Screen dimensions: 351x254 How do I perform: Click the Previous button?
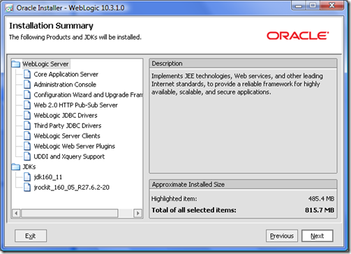pyautogui.click(x=282, y=236)
